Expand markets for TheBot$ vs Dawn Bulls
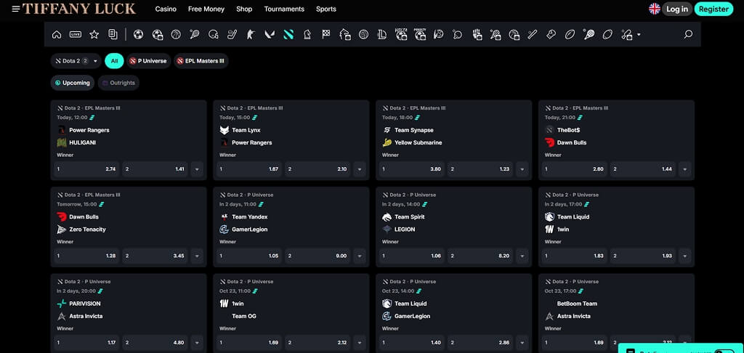 tap(684, 169)
